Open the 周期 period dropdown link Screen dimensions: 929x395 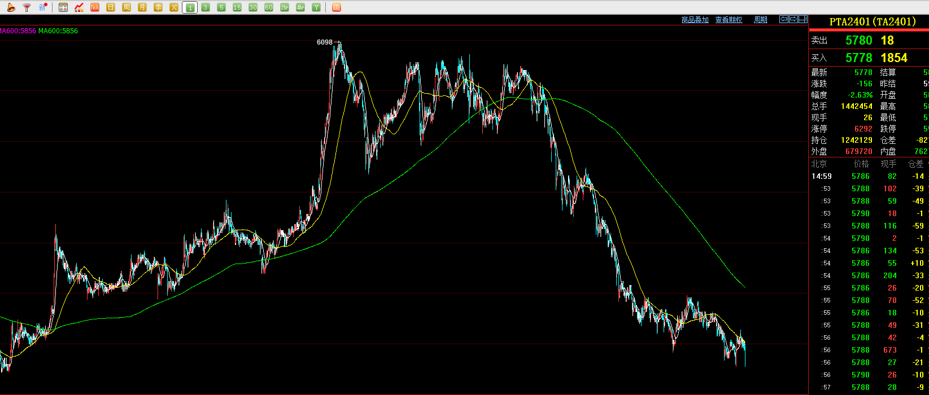(x=761, y=20)
